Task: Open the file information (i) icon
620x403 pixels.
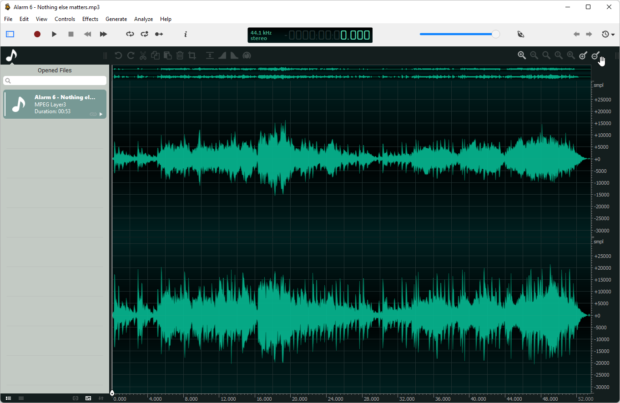Action: click(x=186, y=34)
